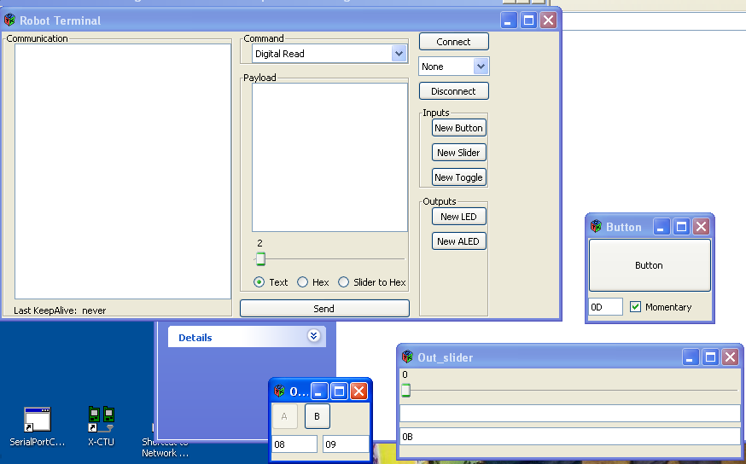Click the Robot Terminal title bar icon

(10, 20)
